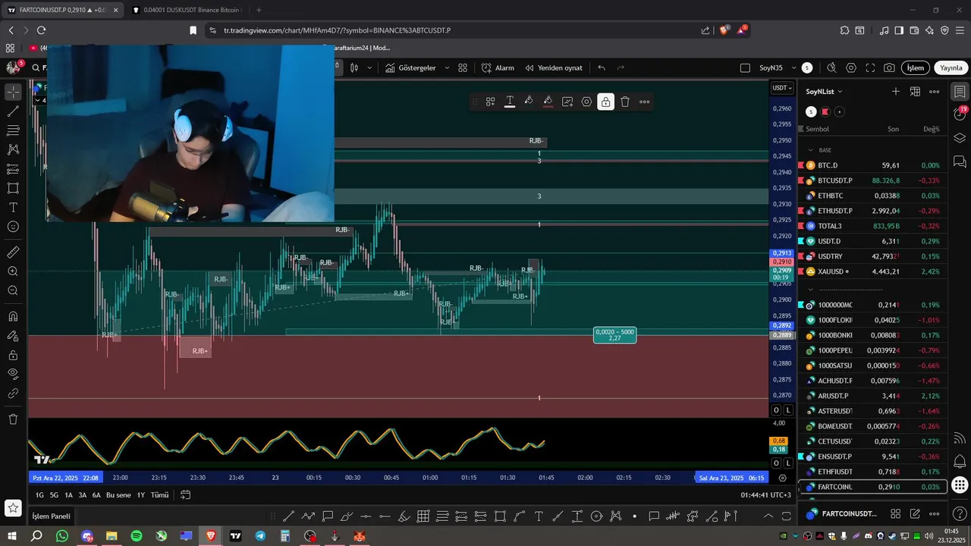Switch to 5G time range
The height and width of the screenshot is (546, 971).
pos(54,495)
